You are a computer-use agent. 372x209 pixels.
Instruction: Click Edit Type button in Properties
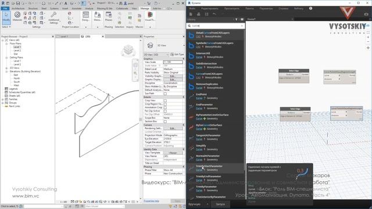coord(177,55)
